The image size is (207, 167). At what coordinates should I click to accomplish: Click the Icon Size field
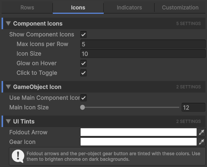[x=143, y=54]
